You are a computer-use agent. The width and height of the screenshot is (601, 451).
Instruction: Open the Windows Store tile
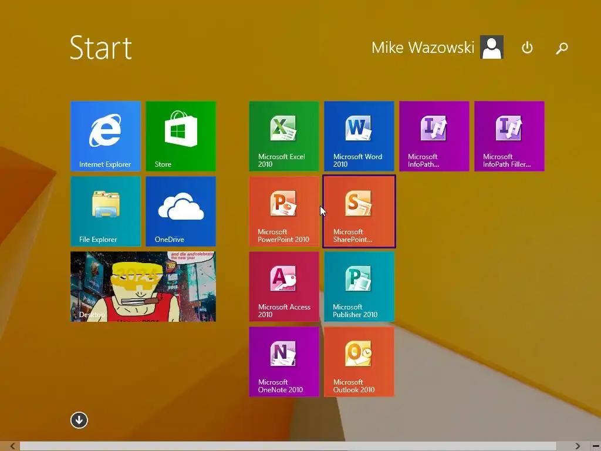pyautogui.click(x=181, y=136)
